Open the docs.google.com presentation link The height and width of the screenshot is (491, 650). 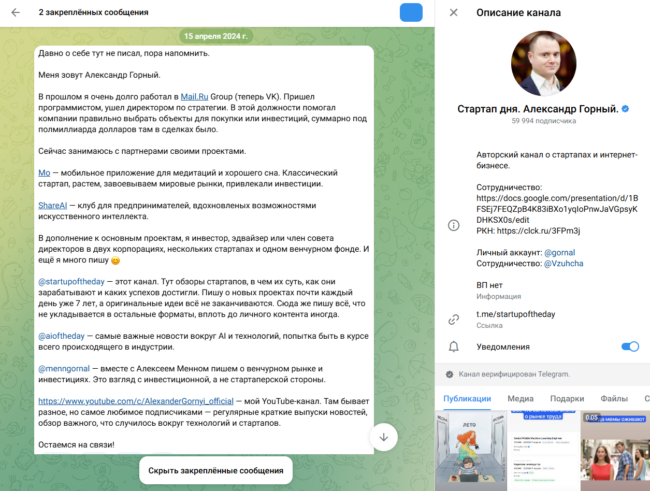coord(557,209)
